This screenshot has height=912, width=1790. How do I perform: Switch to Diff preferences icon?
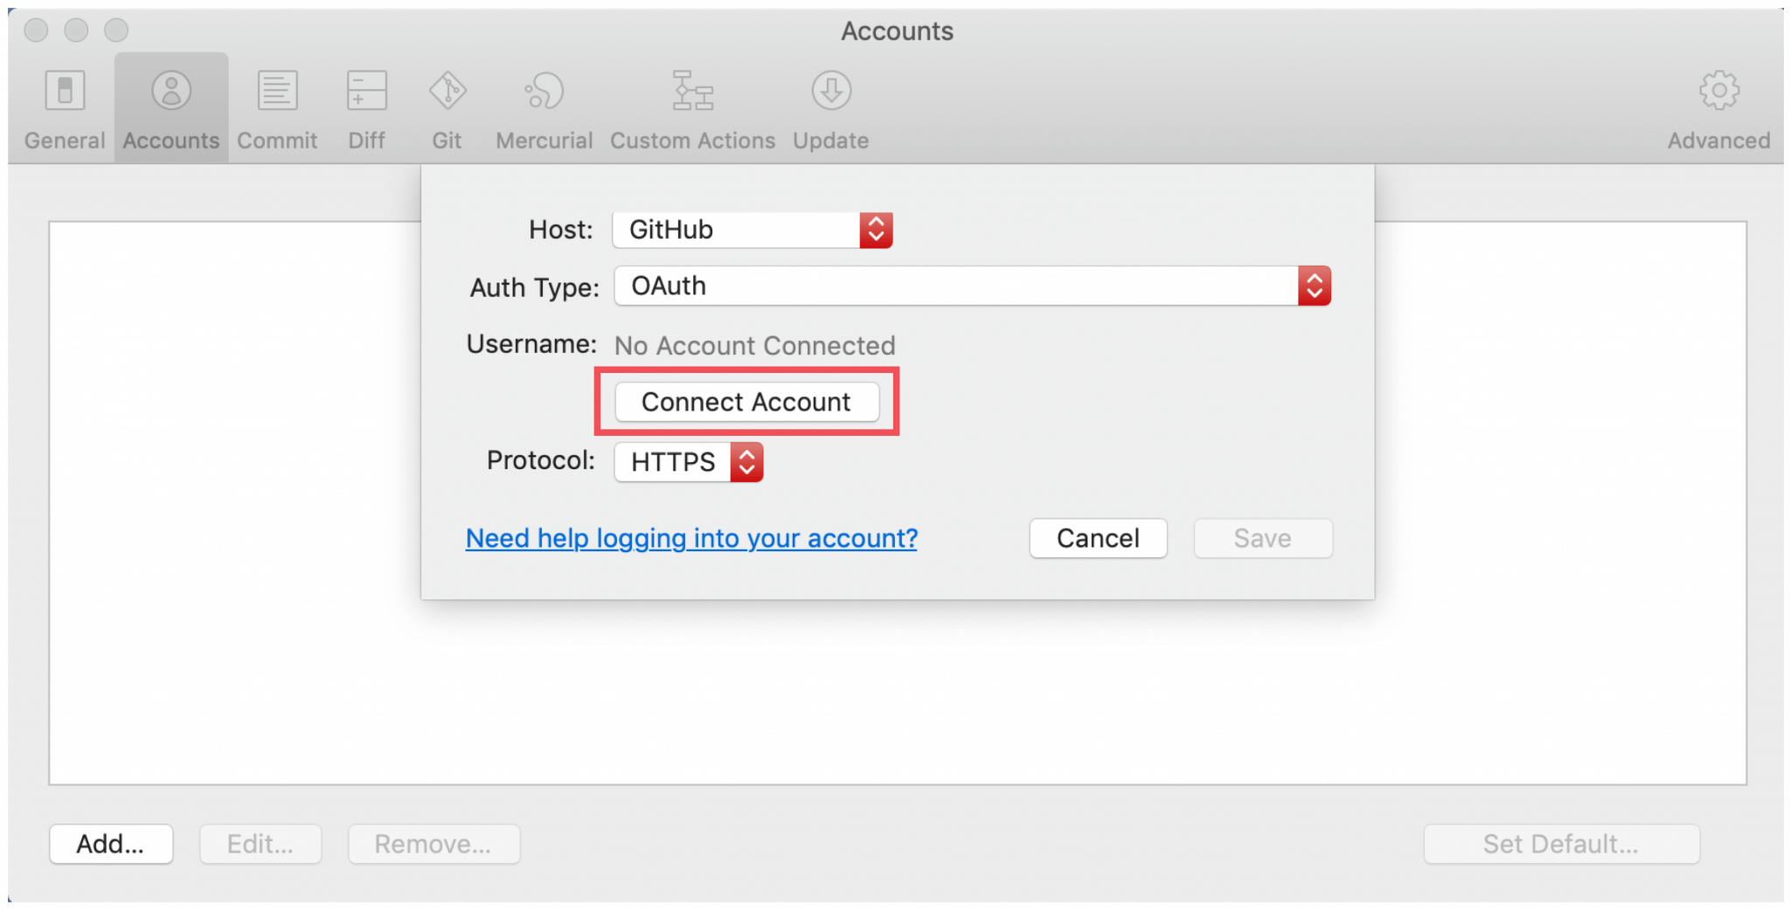[x=366, y=92]
